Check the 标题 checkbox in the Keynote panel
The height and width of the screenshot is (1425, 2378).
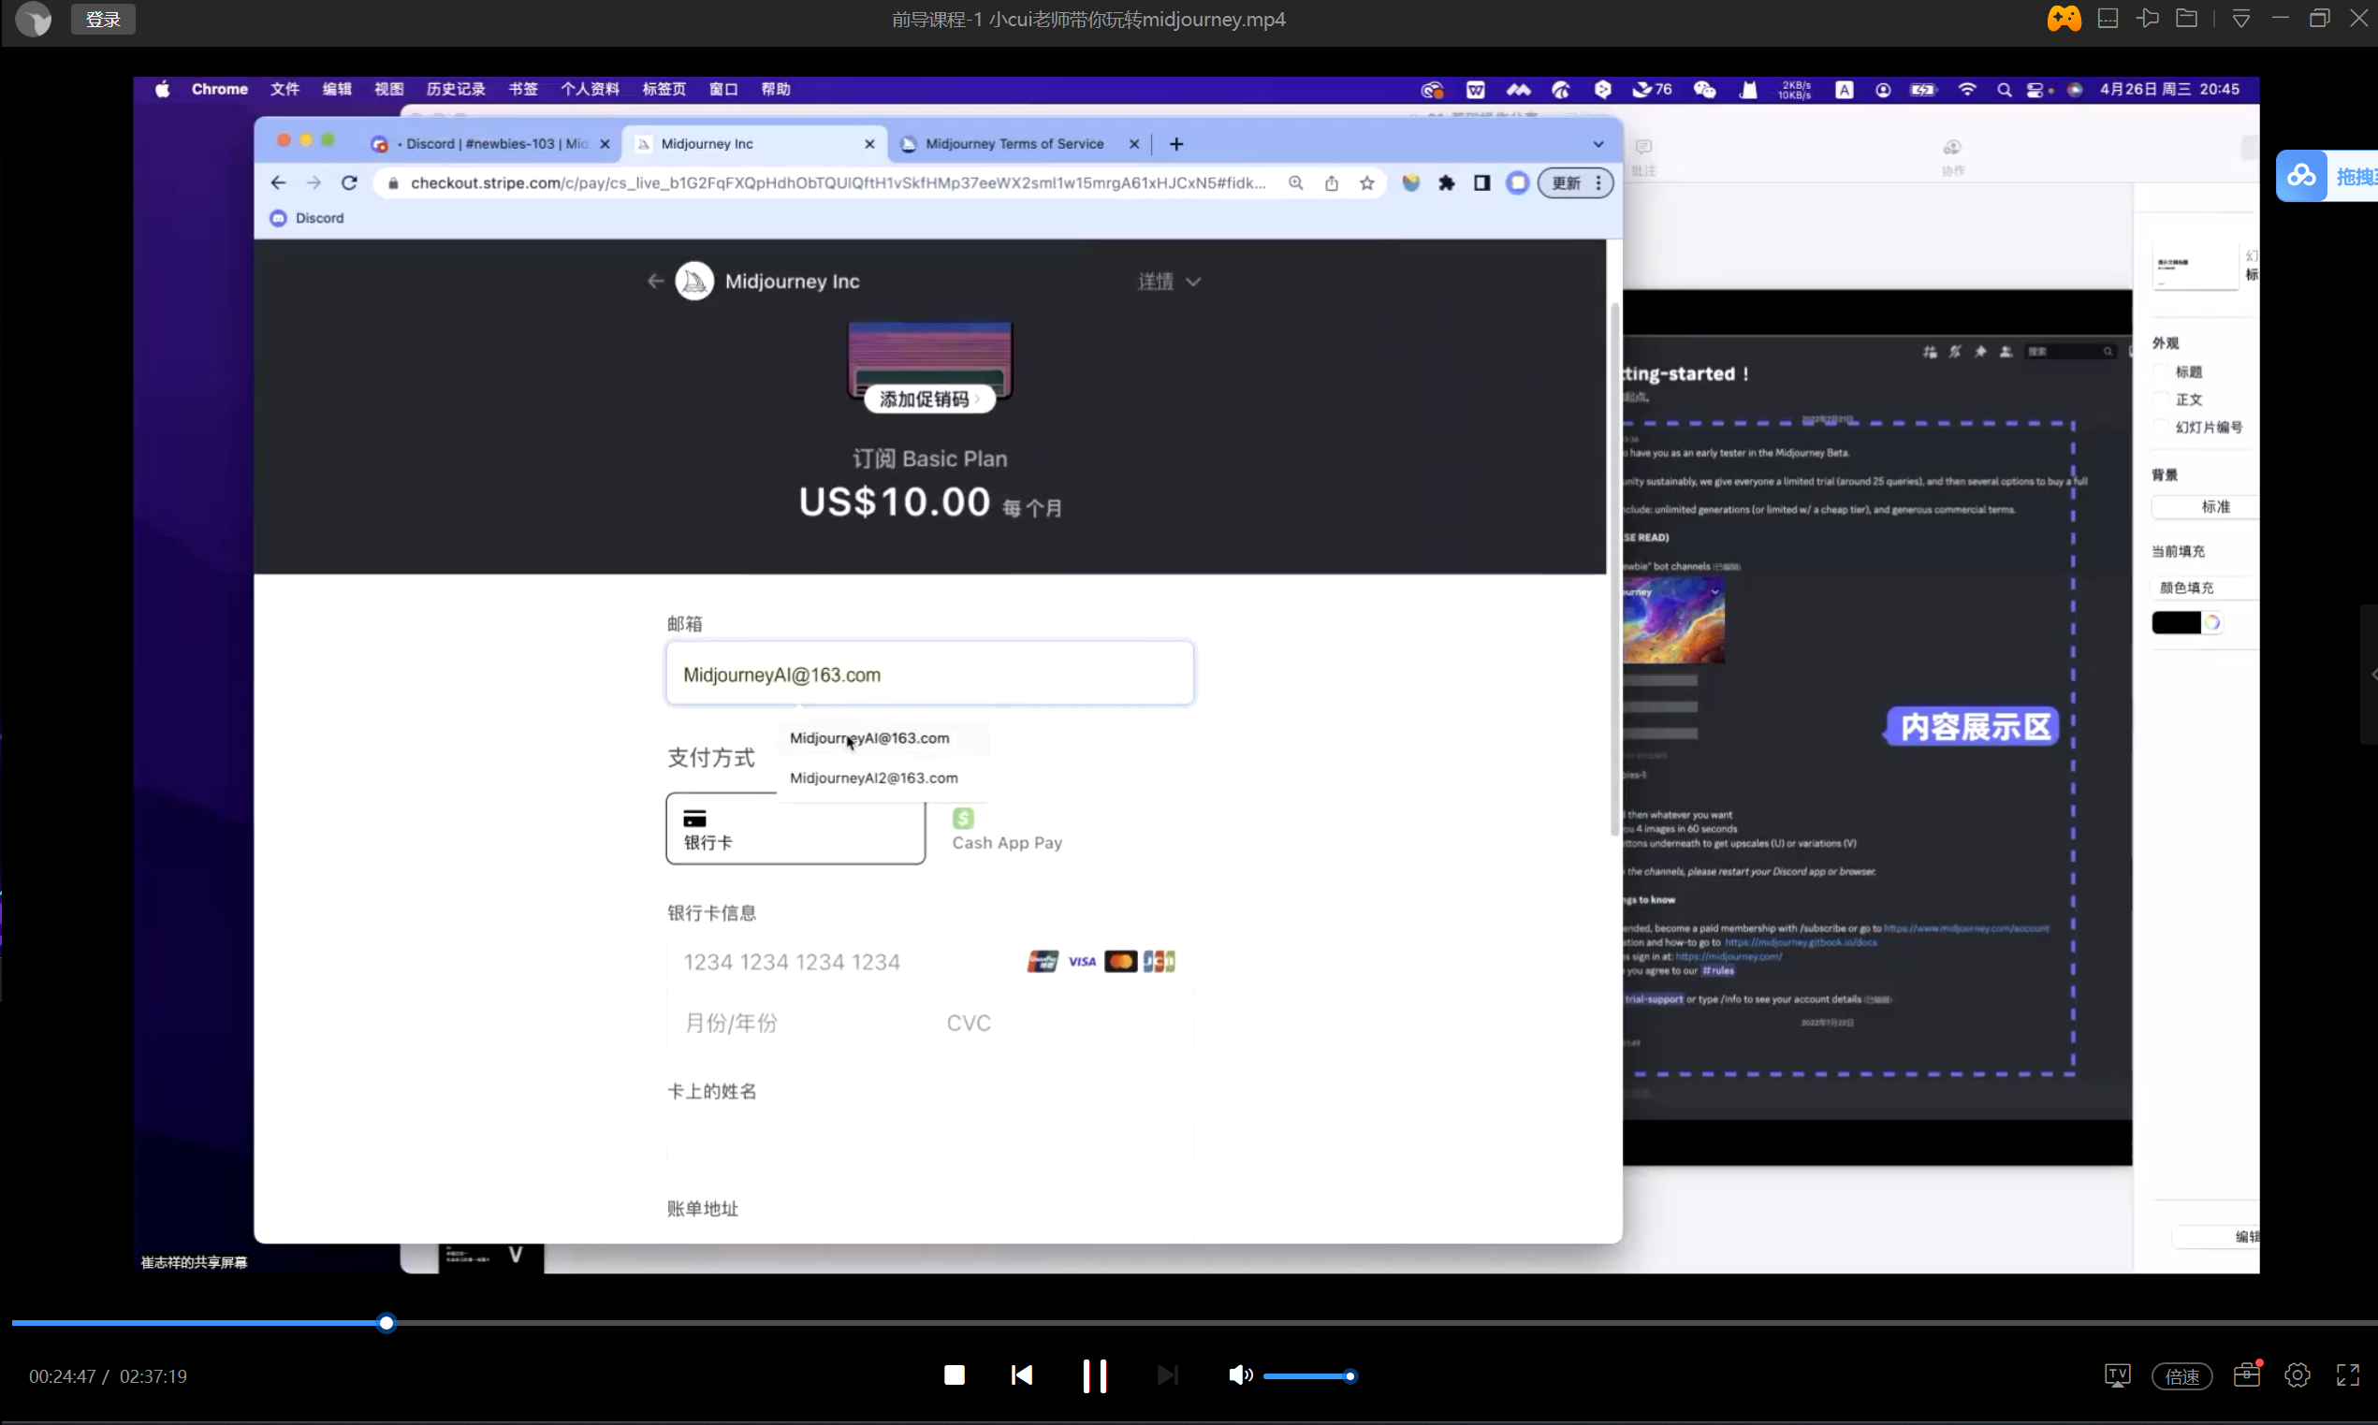click(x=2160, y=371)
